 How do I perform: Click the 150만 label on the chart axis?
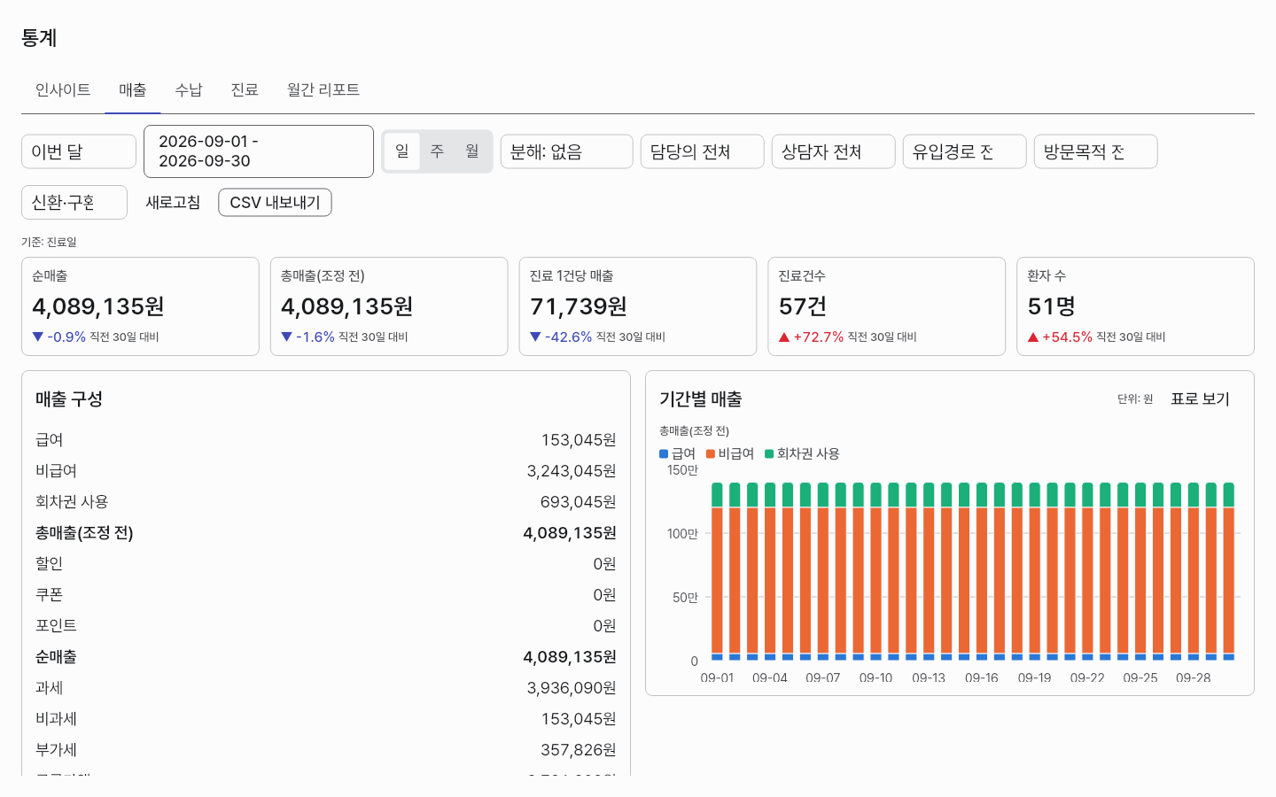click(682, 470)
